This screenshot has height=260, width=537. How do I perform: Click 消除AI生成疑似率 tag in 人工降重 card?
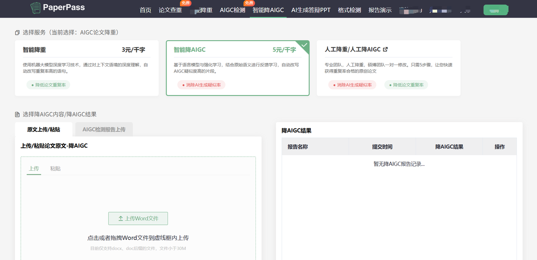point(352,85)
